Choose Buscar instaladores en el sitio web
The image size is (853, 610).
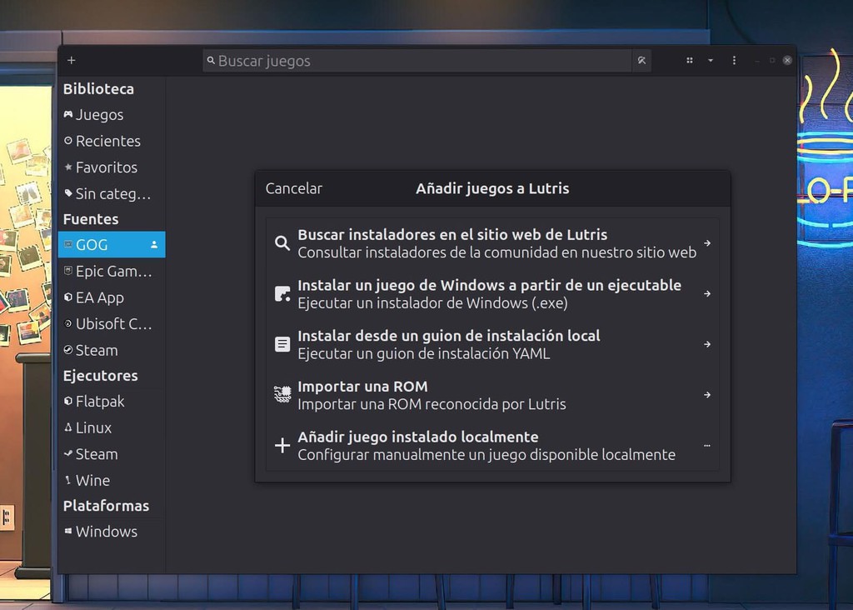(492, 243)
